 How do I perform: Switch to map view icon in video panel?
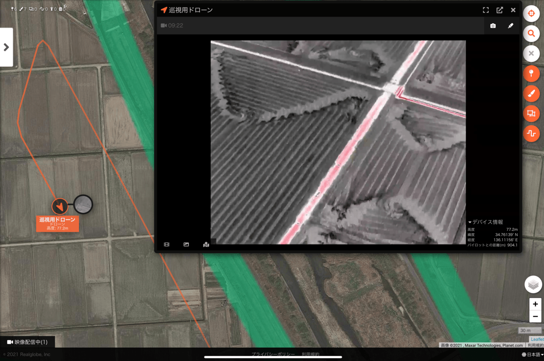click(x=206, y=244)
